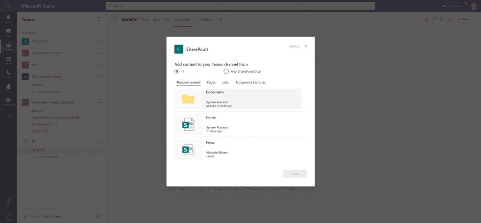Open Calendar in the left rail

point(8,61)
